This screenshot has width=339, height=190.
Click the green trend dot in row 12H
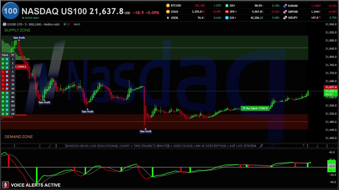3,106
